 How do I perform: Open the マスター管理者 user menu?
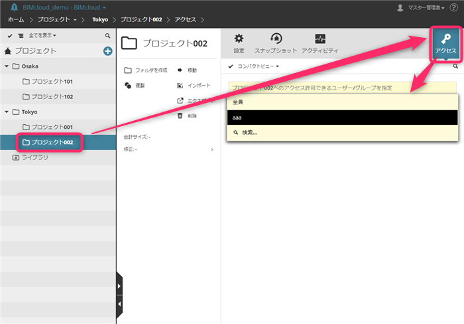click(x=420, y=8)
